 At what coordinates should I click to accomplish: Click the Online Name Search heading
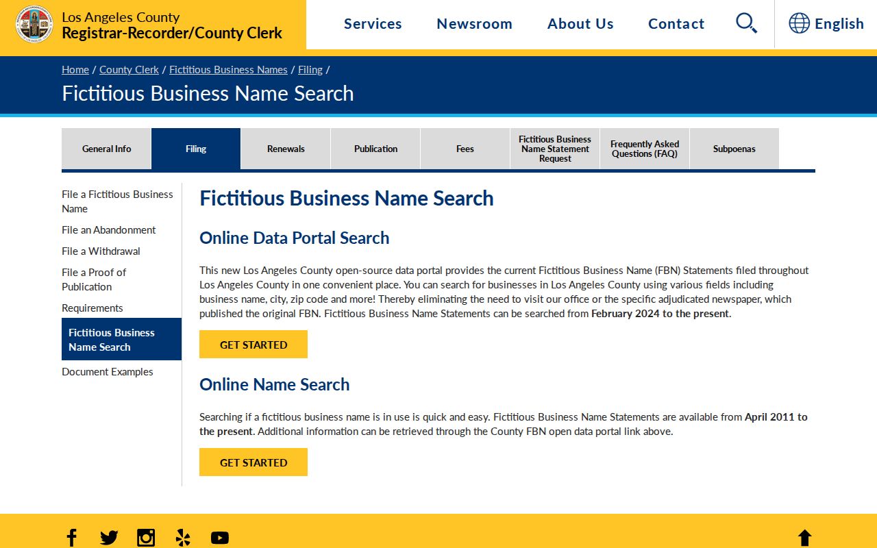275,384
